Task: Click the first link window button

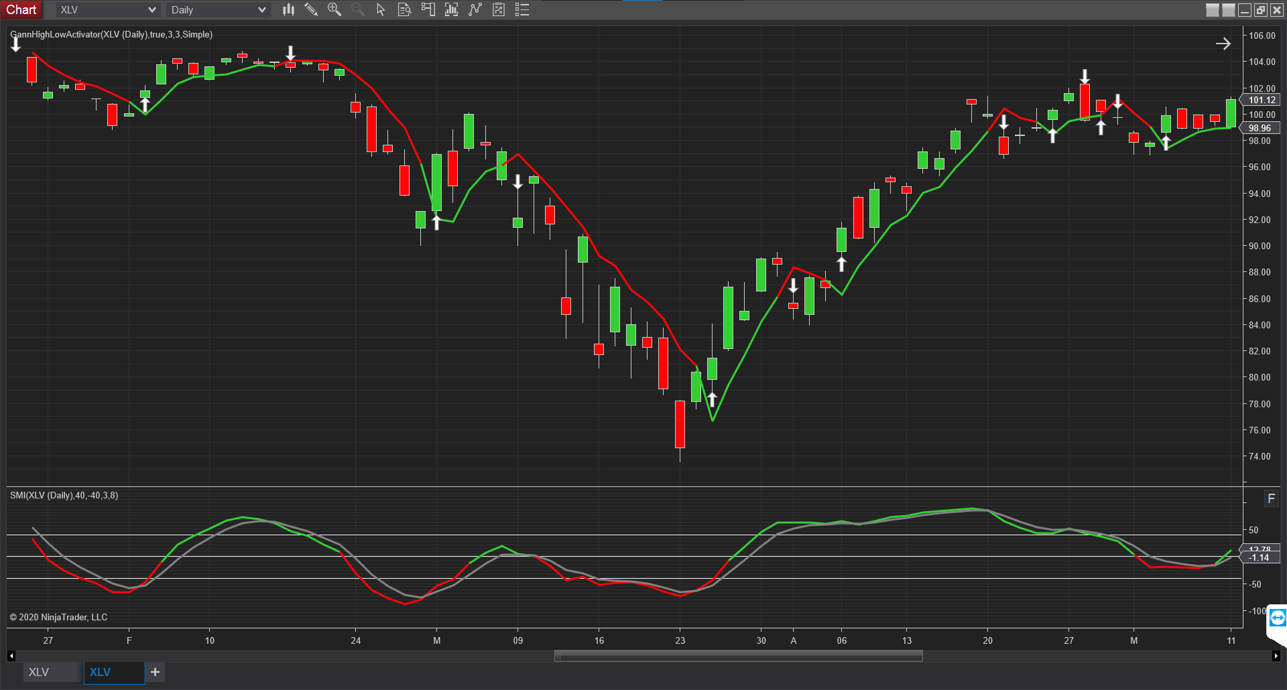Action: pyautogui.click(x=1213, y=10)
